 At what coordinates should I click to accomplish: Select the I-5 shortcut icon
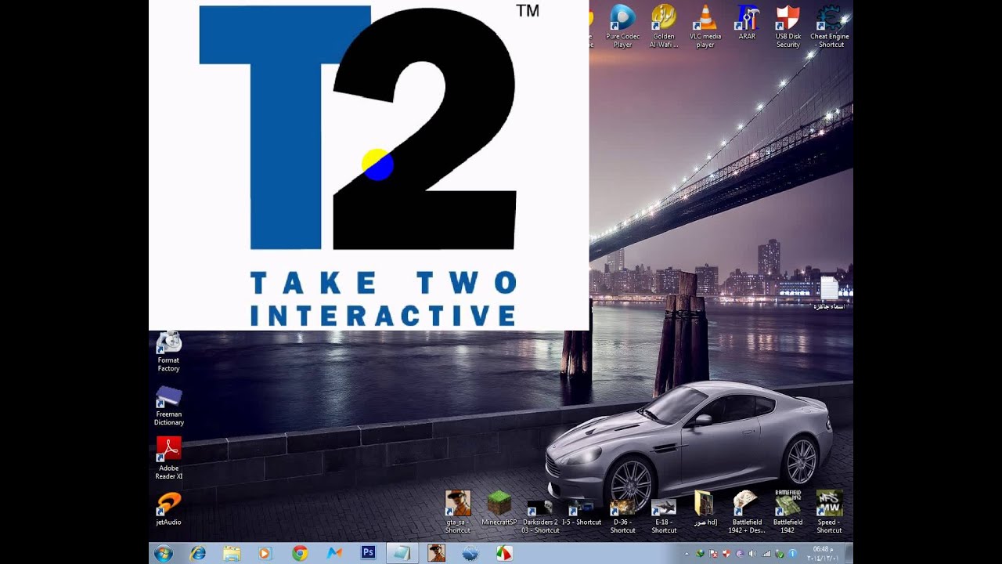click(x=581, y=511)
